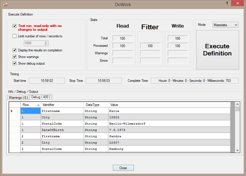Click the Read Processed field
Screen dimensions: 246x176
pos(122,46)
